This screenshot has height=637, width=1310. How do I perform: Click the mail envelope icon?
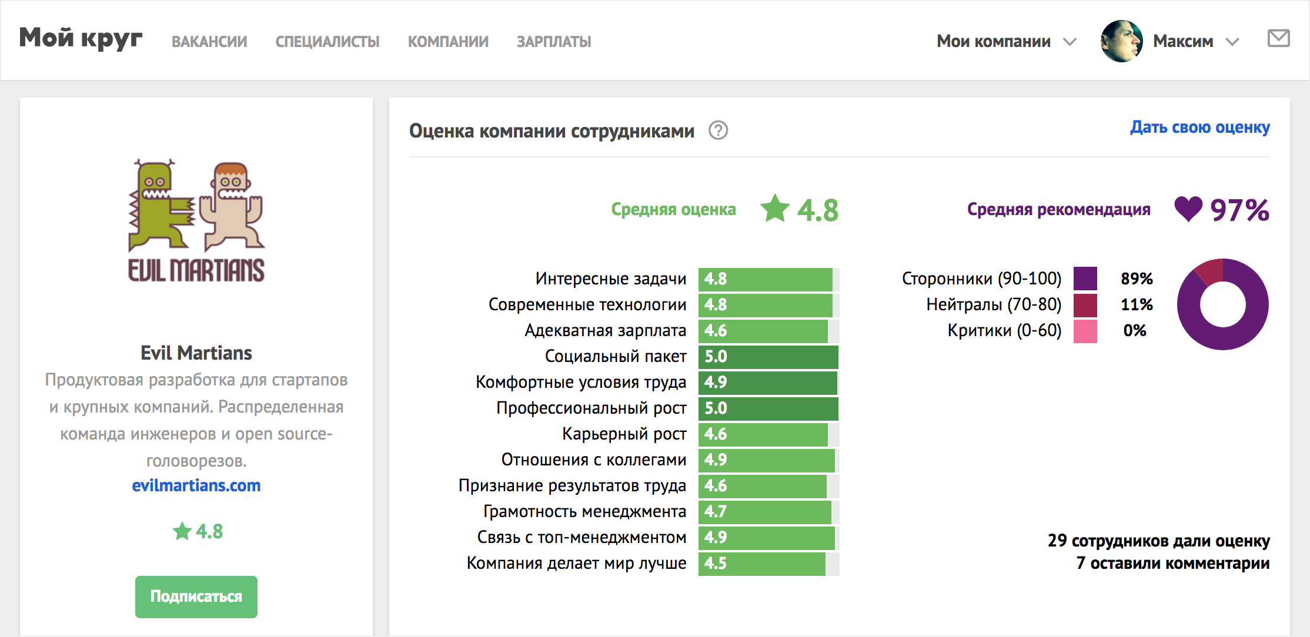(1278, 39)
